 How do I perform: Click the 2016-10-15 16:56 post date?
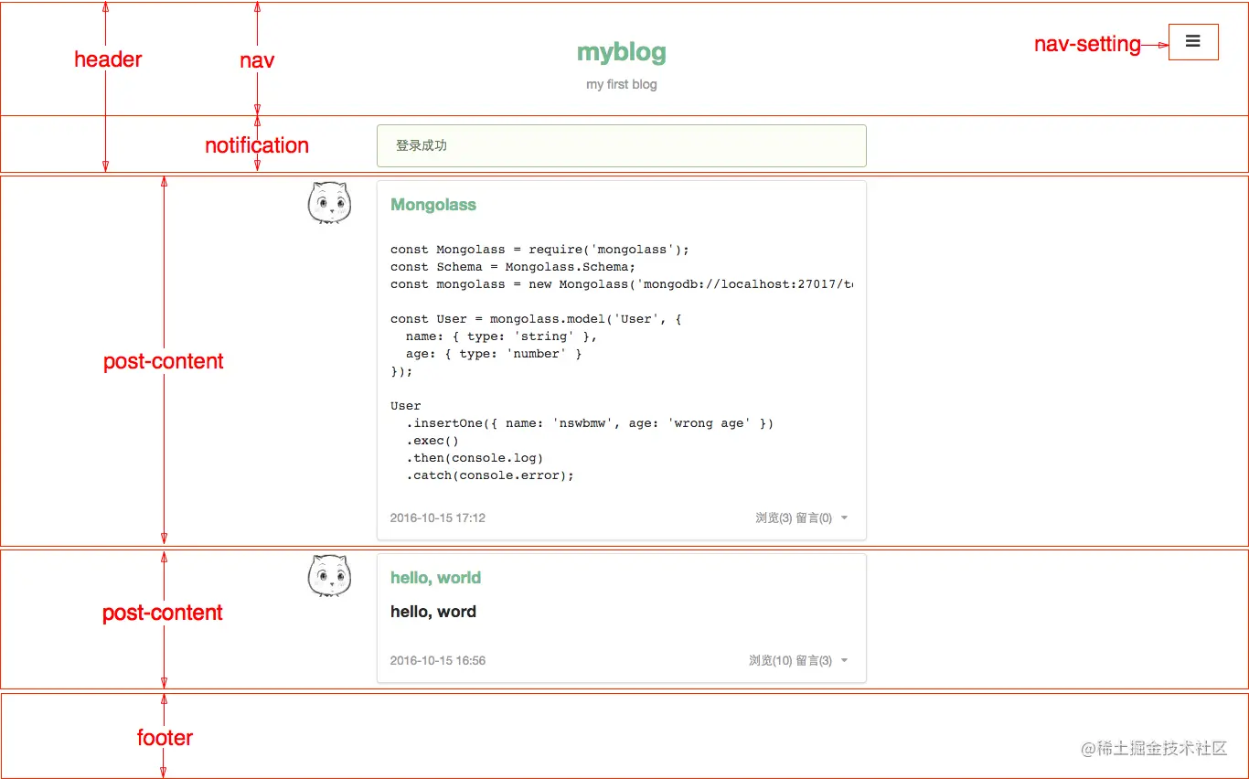pos(438,661)
